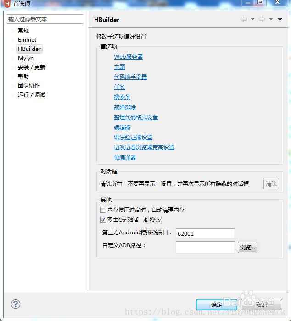This screenshot has height=321, width=291.
Task: Expand the Emmet tree node
Action: coord(13,40)
